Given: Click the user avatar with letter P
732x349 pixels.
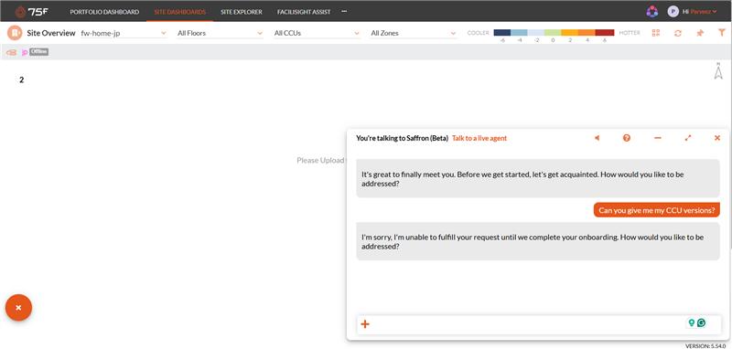Looking at the screenshot, I should (x=673, y=12).
